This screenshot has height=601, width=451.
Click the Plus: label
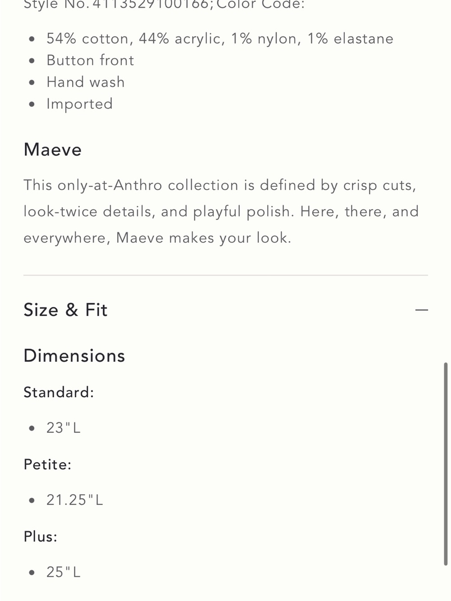[x=41, y=537]
